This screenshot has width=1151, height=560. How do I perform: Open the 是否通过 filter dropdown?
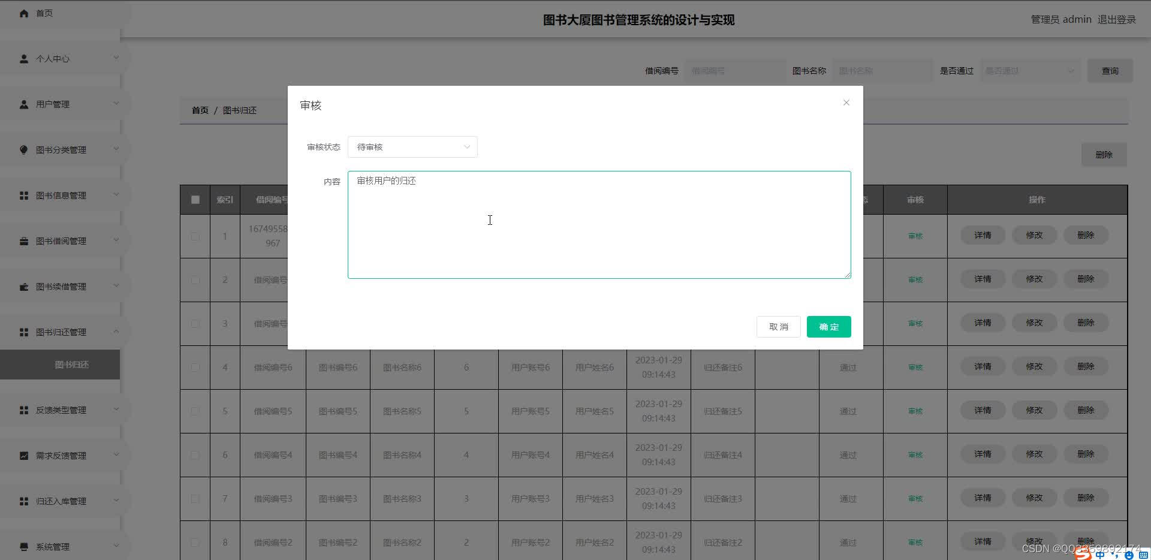pos(1031,71)
